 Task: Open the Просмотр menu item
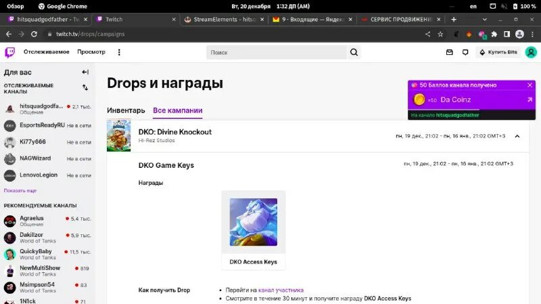click(91, 52)
